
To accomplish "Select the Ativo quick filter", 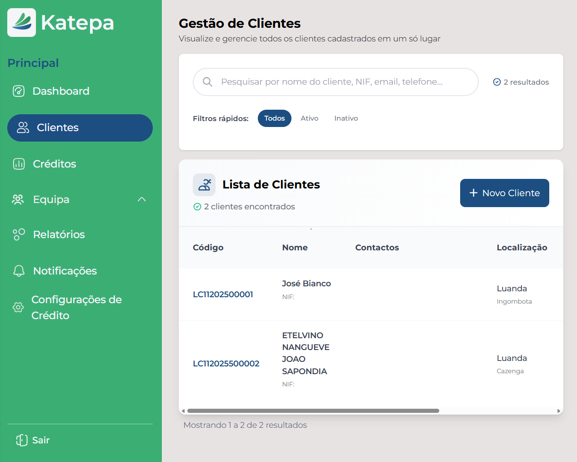I will click(309, 118).
